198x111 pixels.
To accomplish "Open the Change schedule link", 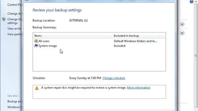I will [x=114, y=78].
